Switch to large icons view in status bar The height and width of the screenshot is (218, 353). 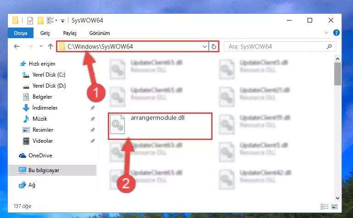(335, 207)
